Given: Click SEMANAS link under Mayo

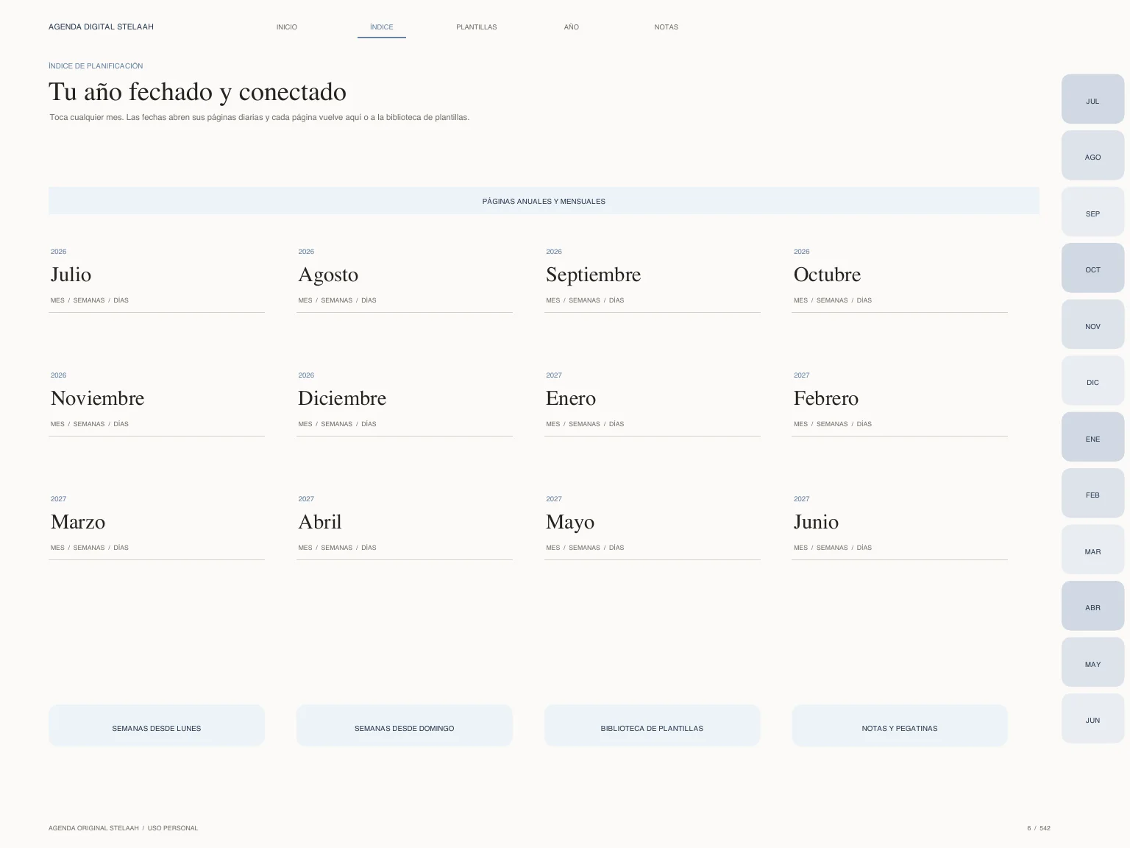Looking at the screenshot, I should [x=585, y=548].
